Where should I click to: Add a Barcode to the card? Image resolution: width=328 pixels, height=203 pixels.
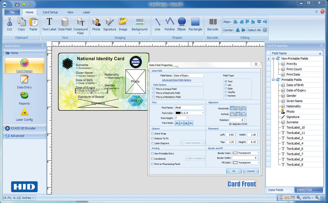[x=213, y=25]
